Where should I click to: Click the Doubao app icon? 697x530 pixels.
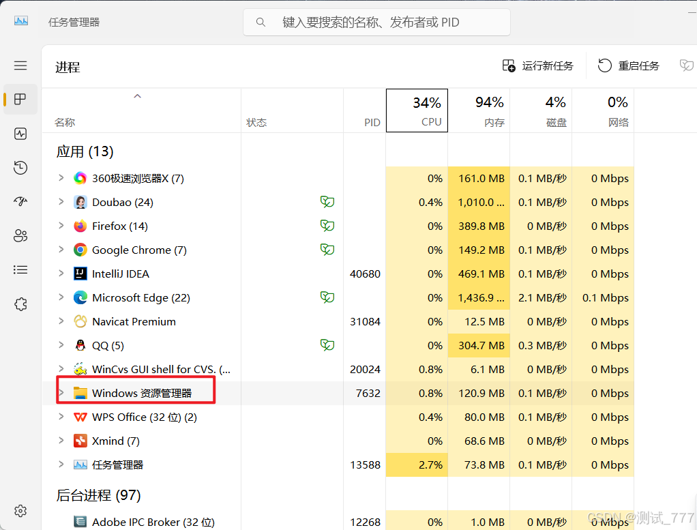click(80, 203)
